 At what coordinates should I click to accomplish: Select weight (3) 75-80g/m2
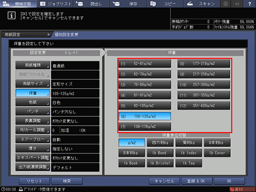145,85
